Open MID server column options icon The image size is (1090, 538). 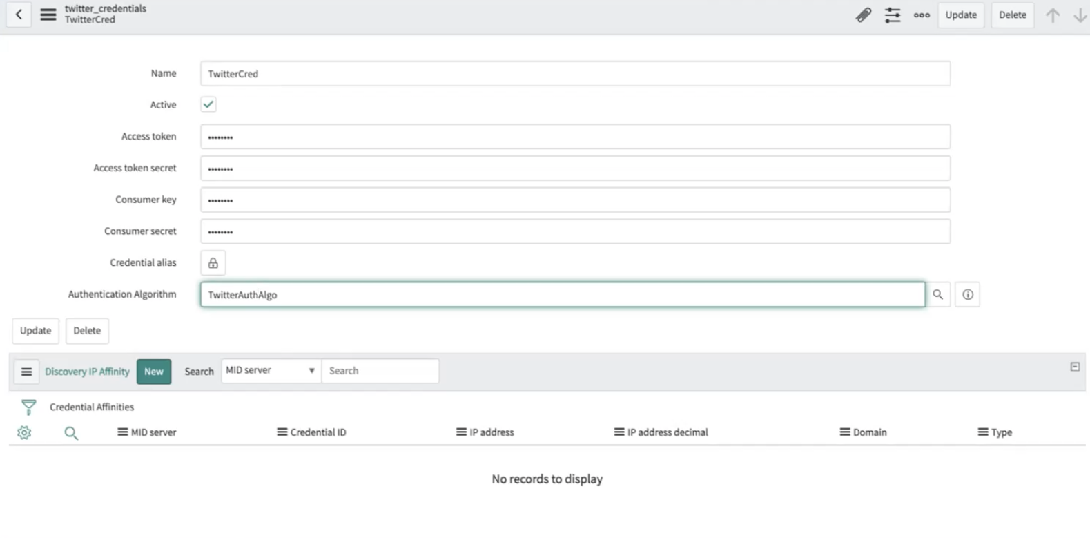(x=122, y=432)
